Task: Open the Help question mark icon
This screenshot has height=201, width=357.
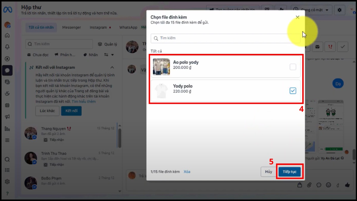Action: [x=7, y=193]
